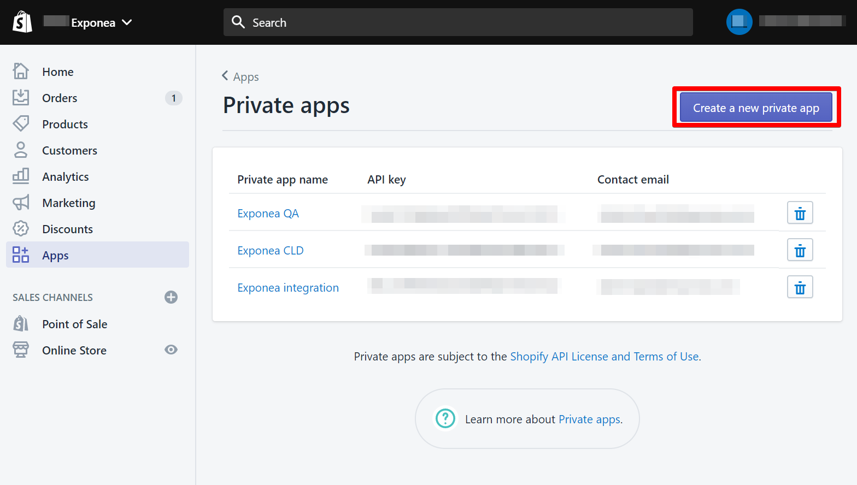Click the Marketing megaphone icon

[x=21, y=203]
